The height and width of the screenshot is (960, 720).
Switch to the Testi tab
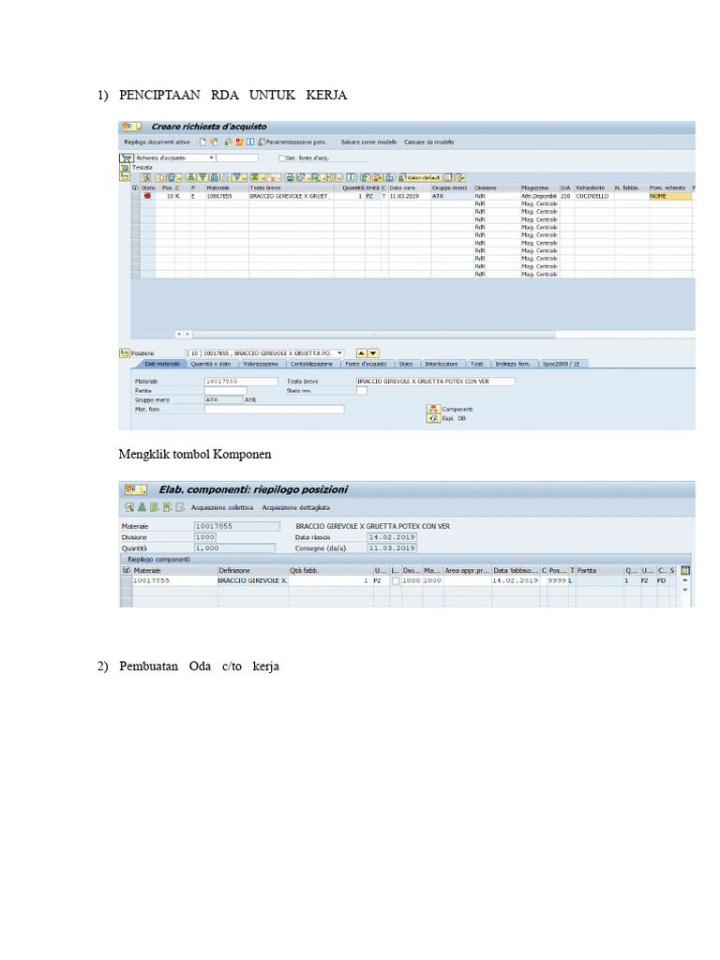pos(477,364)
